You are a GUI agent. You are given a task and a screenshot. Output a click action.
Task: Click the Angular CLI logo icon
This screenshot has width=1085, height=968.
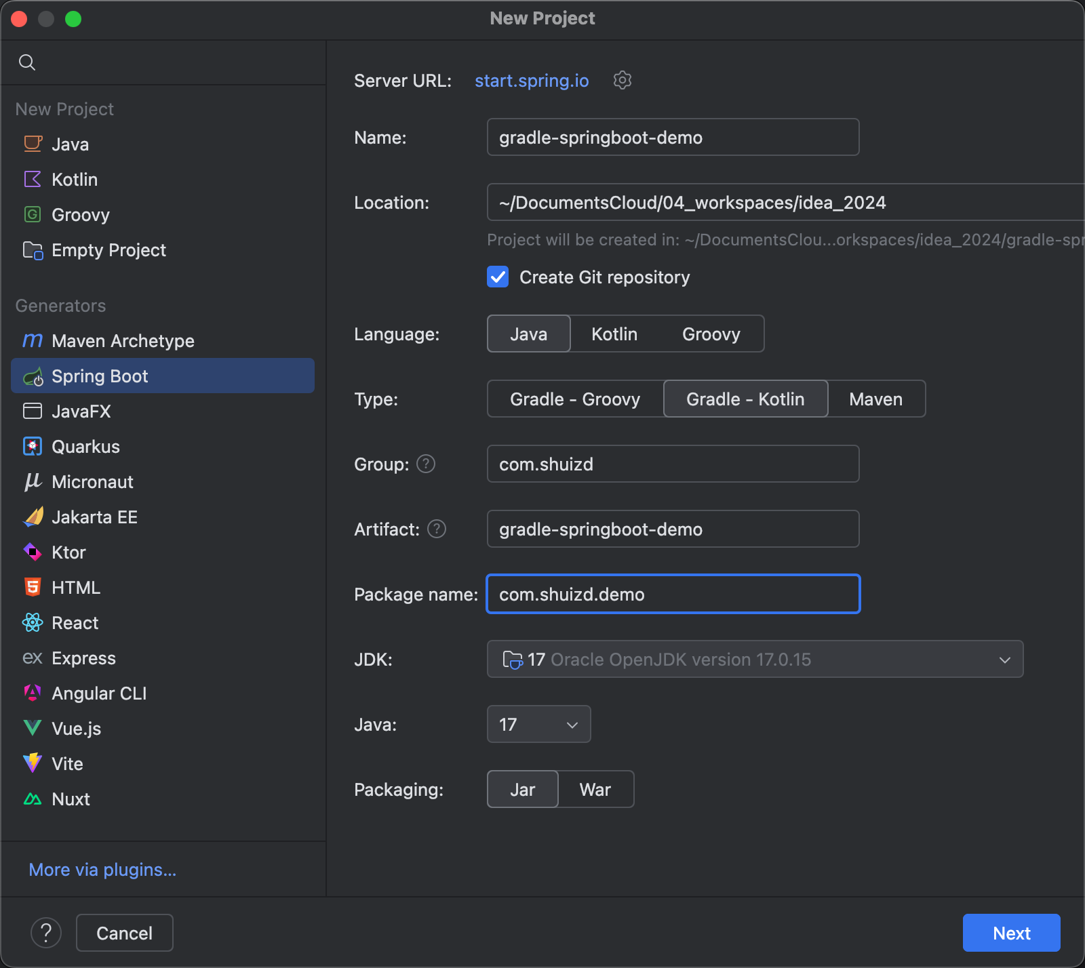tap(33, 693)
